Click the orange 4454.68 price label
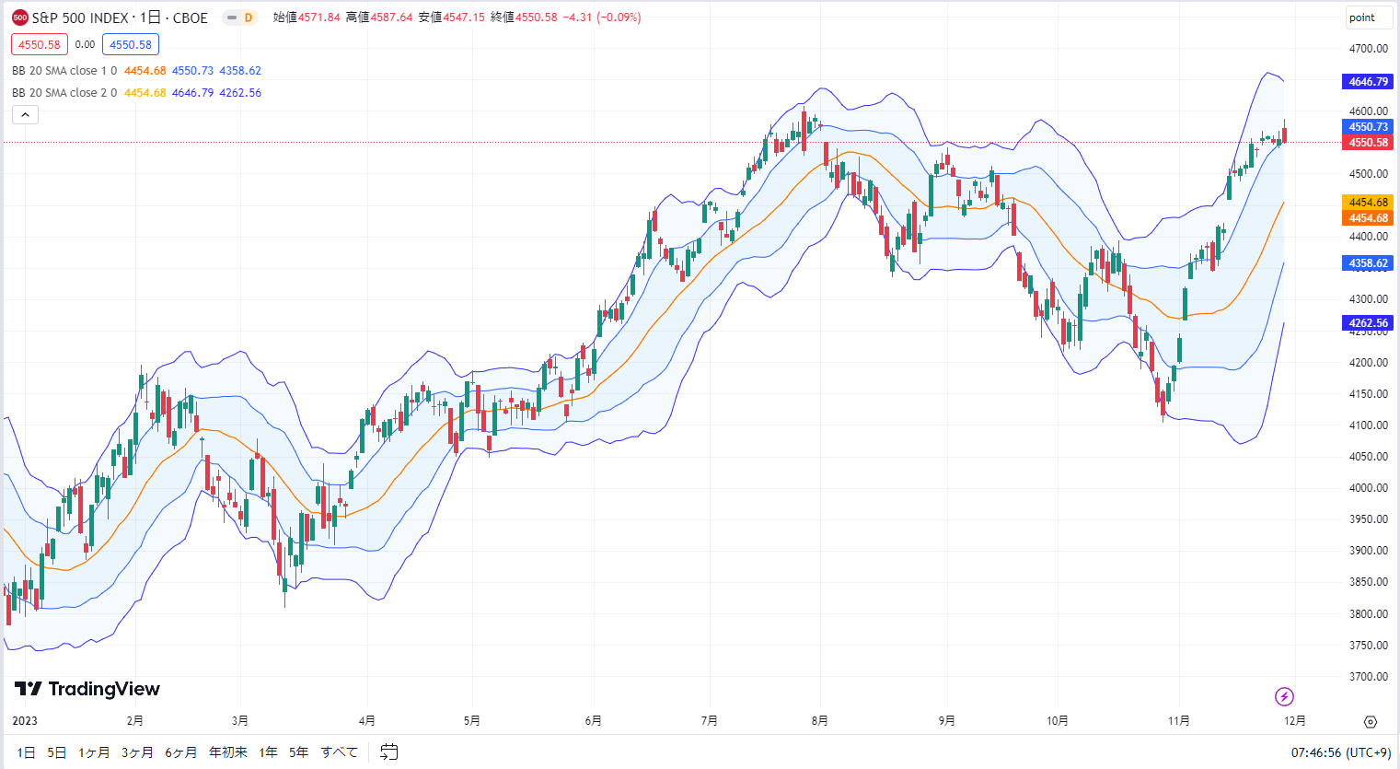1400x769 pixels. 1368,218
